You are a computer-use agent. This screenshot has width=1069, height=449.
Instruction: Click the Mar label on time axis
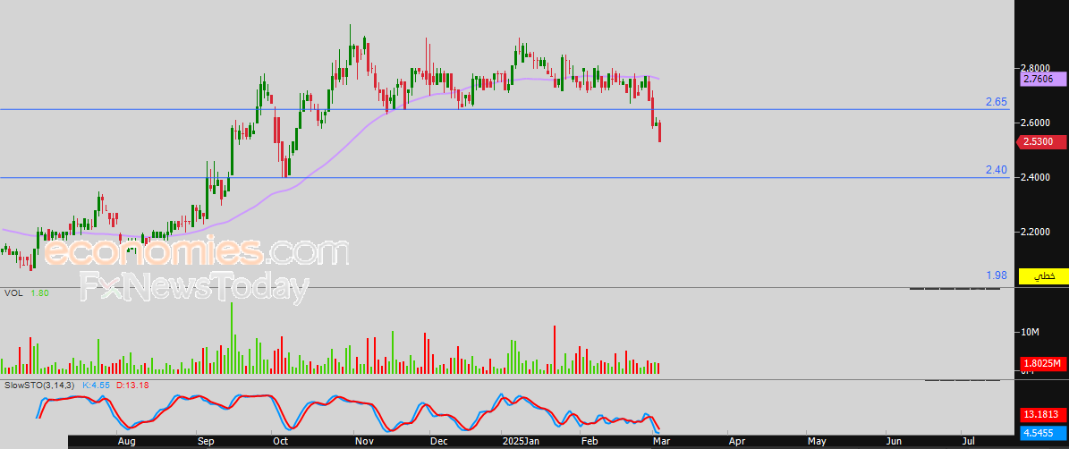662,442
